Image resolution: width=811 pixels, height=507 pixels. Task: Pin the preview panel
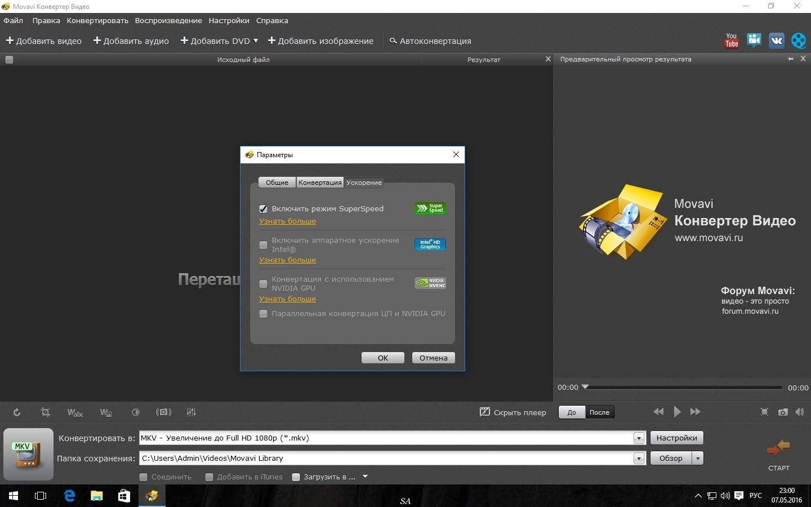tap(791, 59)
